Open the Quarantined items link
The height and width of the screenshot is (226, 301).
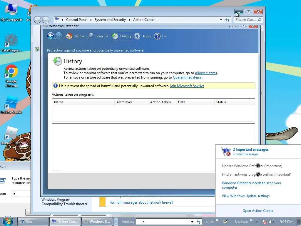pyautogui.click(x=187, y=77)
